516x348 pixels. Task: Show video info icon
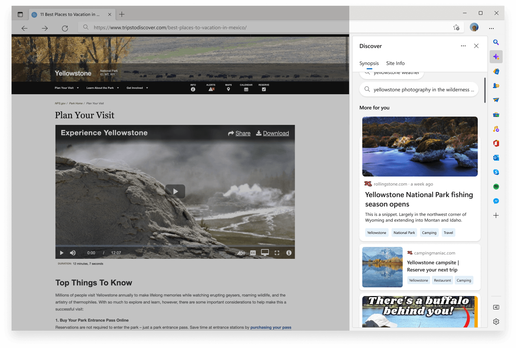pos(289,253)
